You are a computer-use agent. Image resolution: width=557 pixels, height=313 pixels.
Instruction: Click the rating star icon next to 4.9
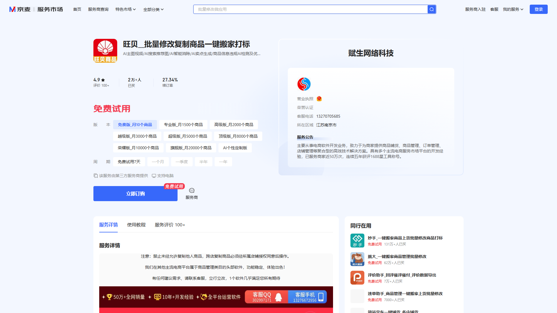(103, 80)
